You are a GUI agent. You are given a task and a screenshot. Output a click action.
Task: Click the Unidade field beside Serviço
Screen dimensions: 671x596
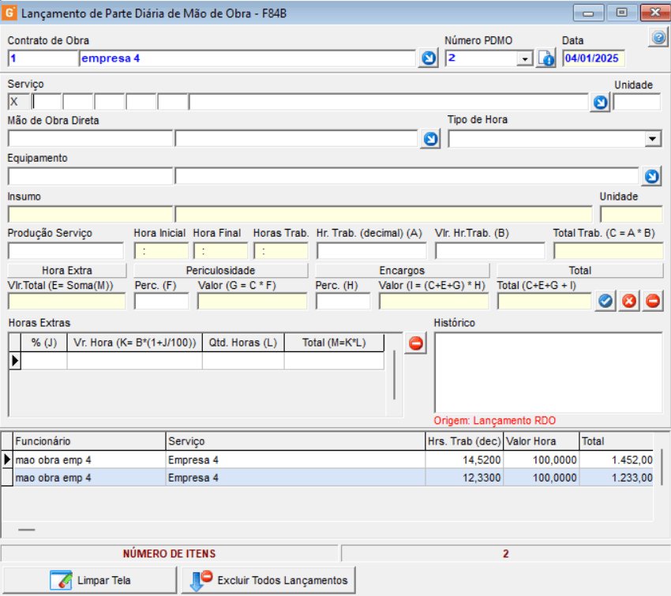(637, 103)
